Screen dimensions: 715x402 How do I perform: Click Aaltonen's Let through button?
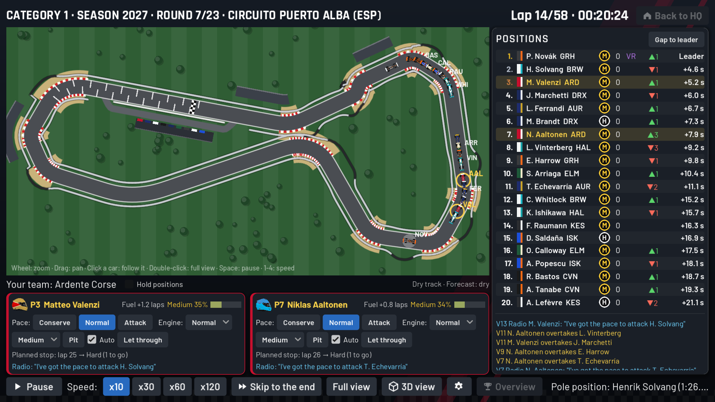click(387, 340)
